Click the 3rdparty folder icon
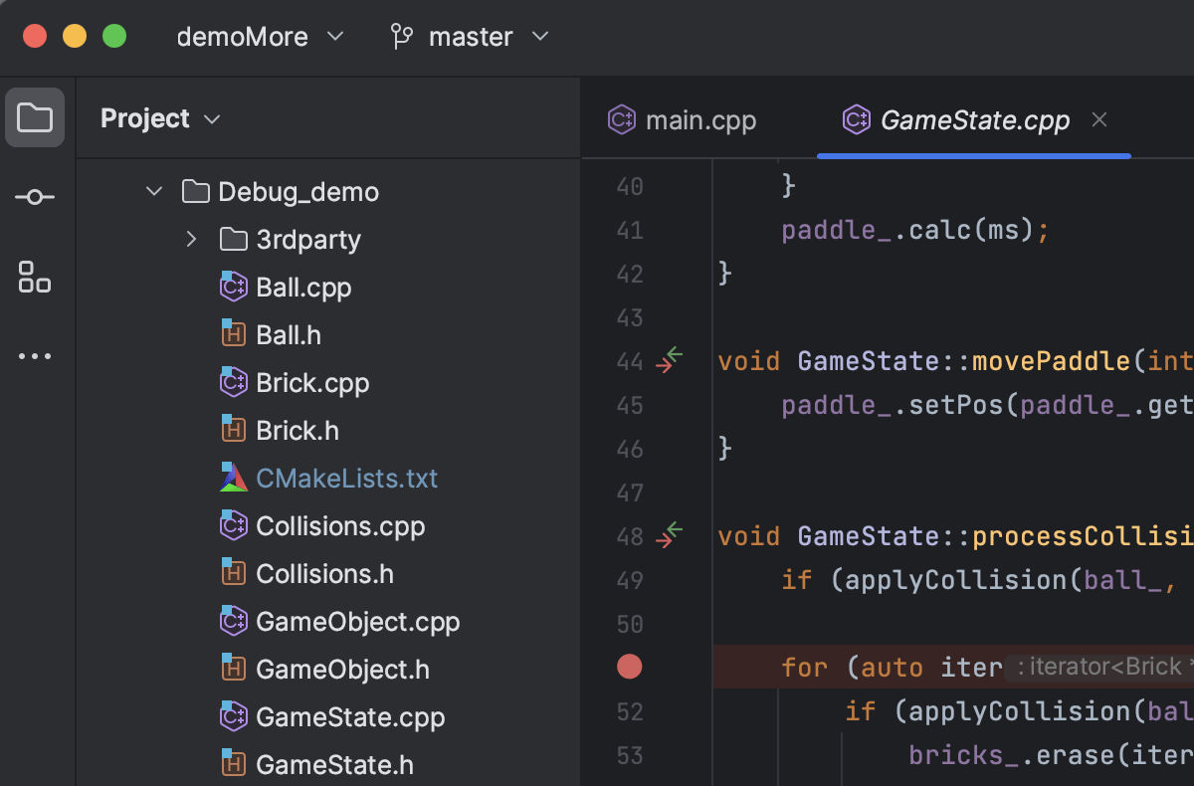This screenshot has width=1194, height=786. [x=233, y=240]
